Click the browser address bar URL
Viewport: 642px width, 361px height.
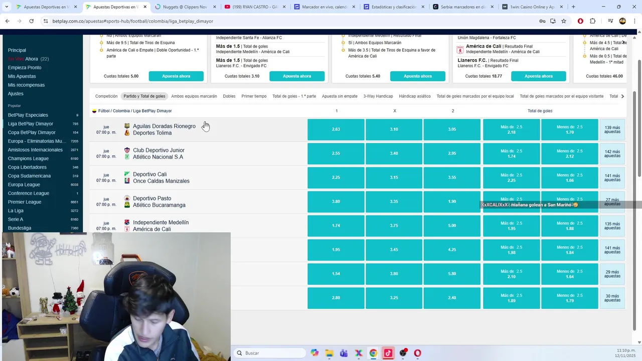(x=133, y=21)
